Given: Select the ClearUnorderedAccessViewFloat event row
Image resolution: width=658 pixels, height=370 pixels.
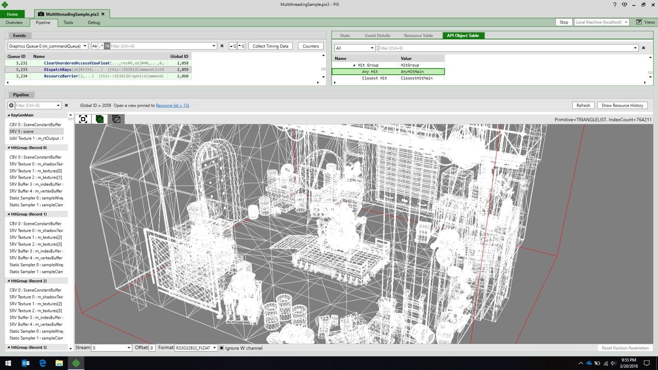Looking at the screenshot, I should (98, 63).
